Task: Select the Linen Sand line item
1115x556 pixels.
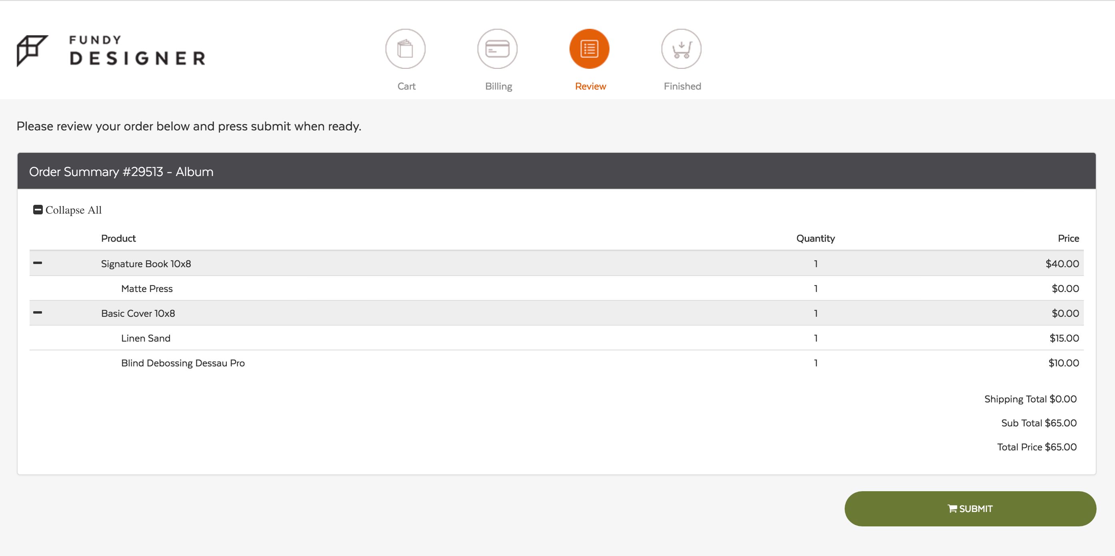Action: click(x=146, y=338)
